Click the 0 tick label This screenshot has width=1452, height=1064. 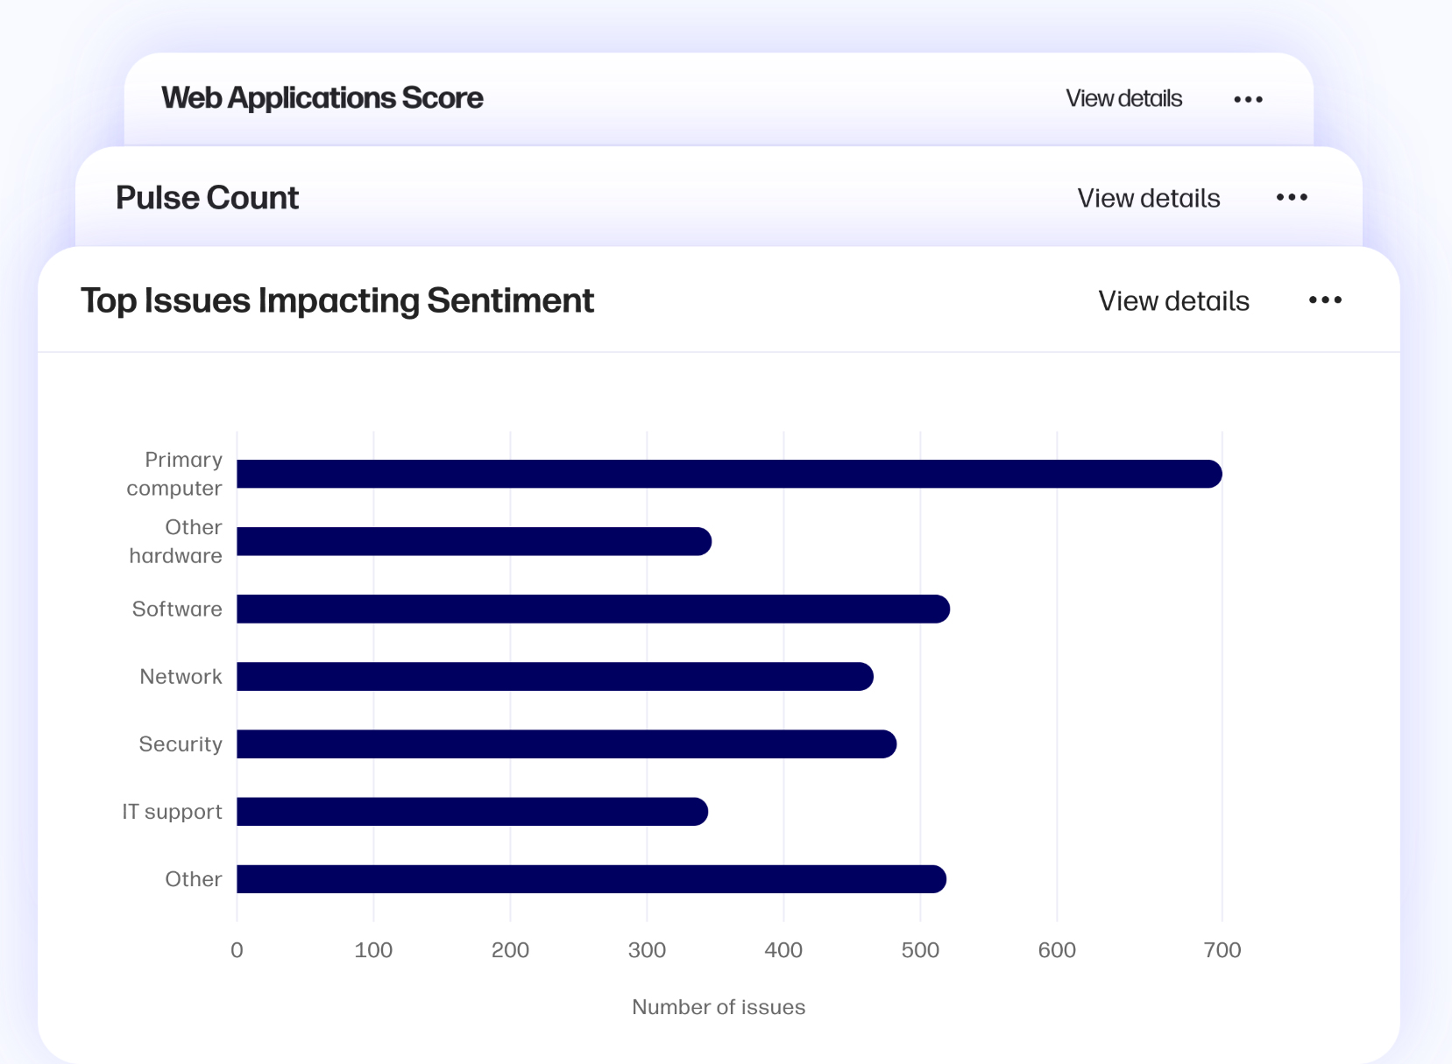[237, 950]
